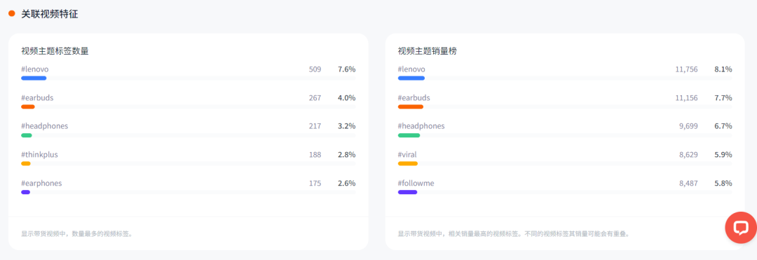Click #earbuds in the sales ranking list
This screenshot has height=260, width=757.
tap(414, 98)
